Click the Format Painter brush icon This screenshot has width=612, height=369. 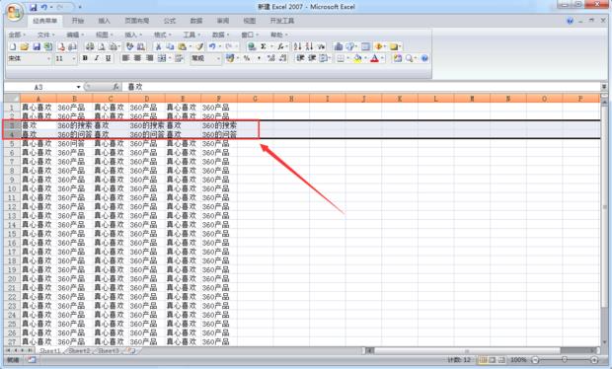tap(199, 46)
